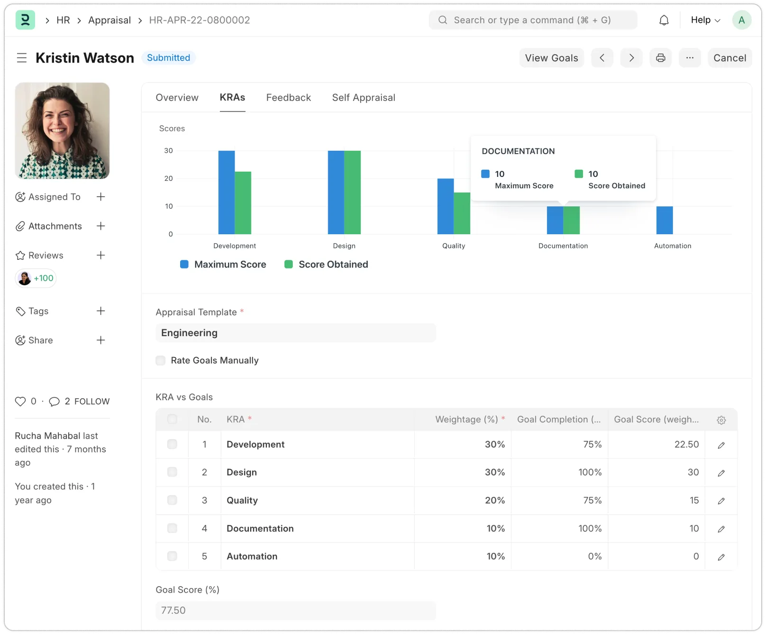Click the plus next to Attachments
The height and width of the screenshot is (634, 765).
coord(100,226)
